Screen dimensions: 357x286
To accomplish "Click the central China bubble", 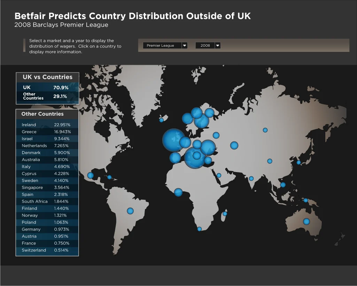I will pos(270,161).
